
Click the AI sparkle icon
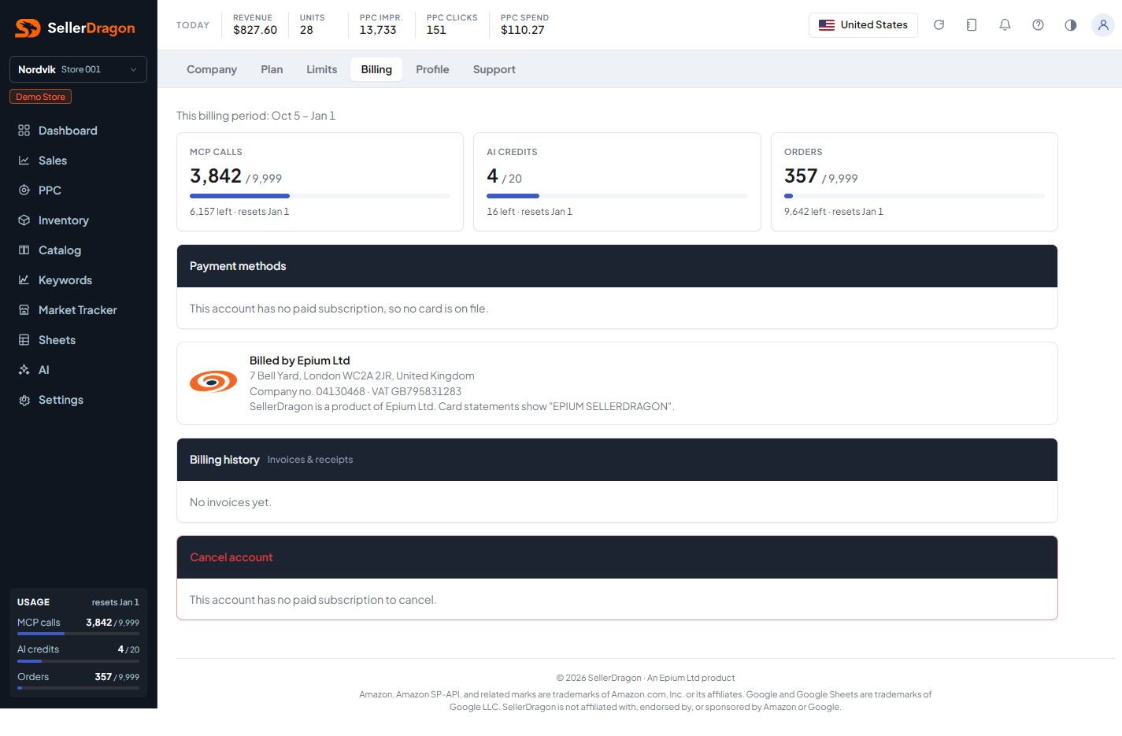24,370
